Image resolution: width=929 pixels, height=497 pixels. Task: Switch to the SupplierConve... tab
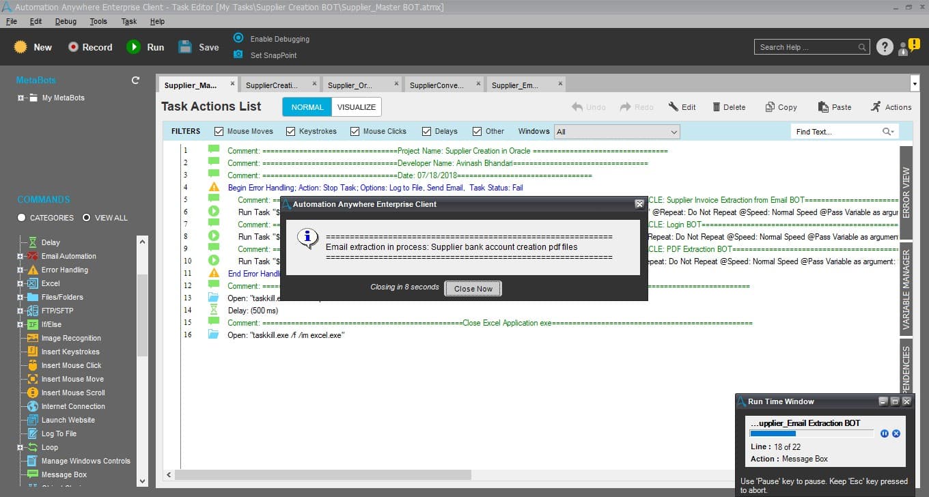pos(443,85)
